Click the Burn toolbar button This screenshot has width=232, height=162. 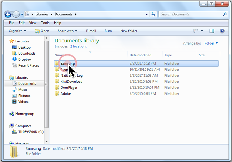(x=108, y=31)
